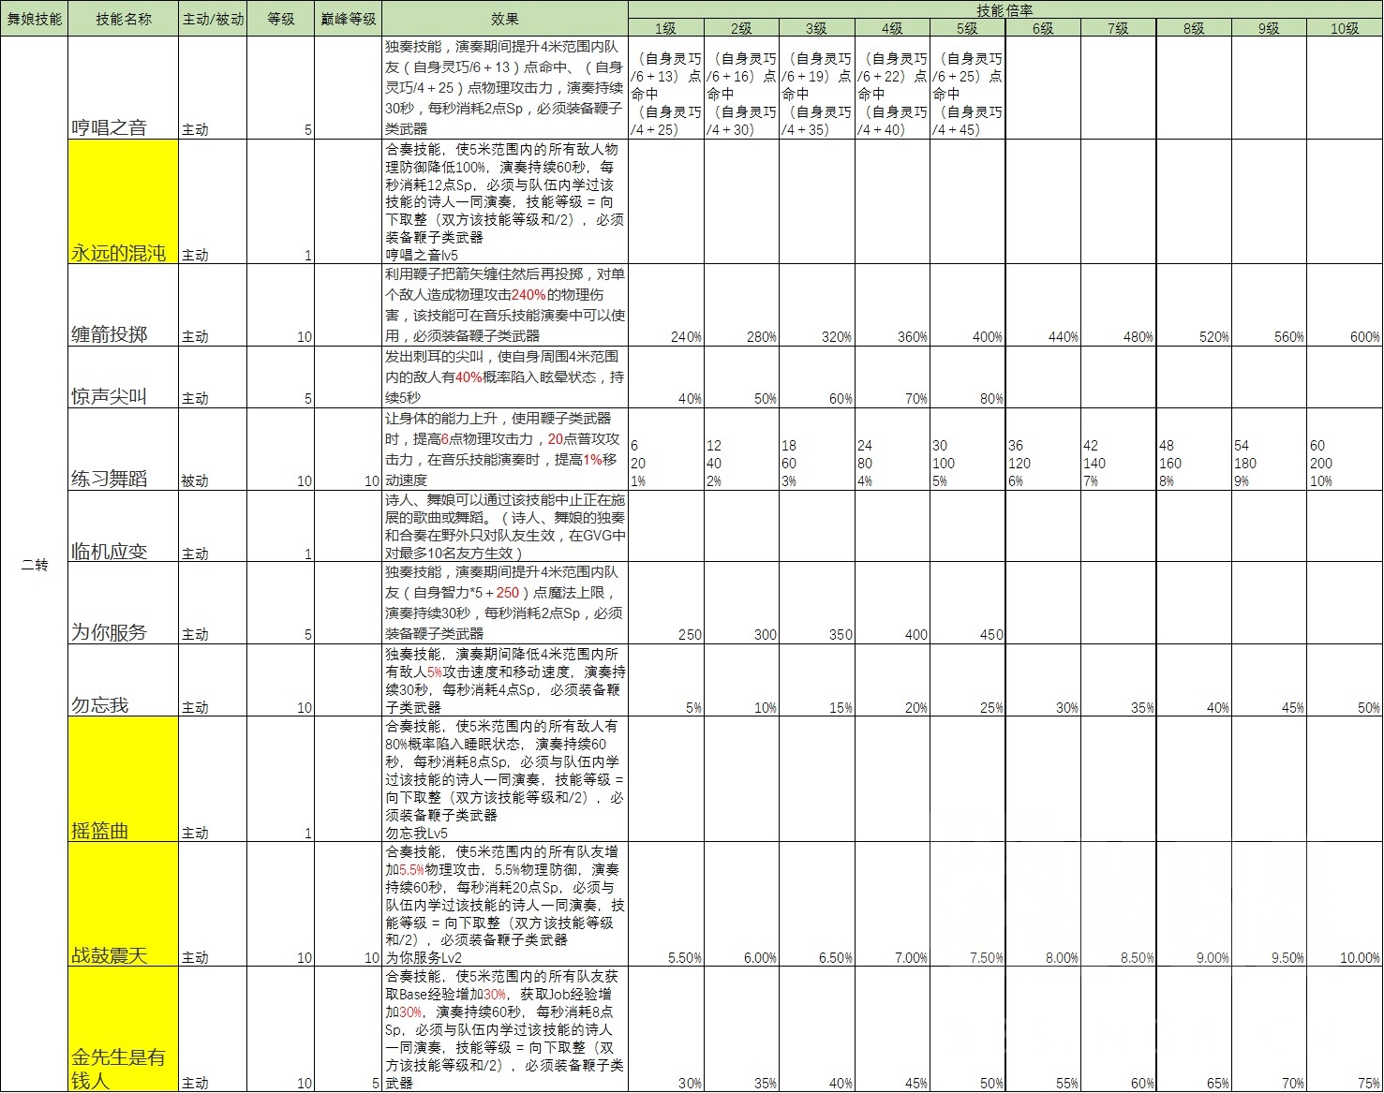Click 5.50% cell in 战鼓震天 row
Screen dimensions: 1384x1093
pyautogui.click(x=665, y=904)
